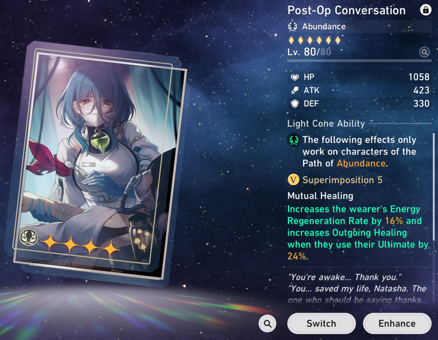Click the green Light Cone ability icon
Image resolution: width=438 pixels, height=340 pixels.
click(x=294, y=140)
